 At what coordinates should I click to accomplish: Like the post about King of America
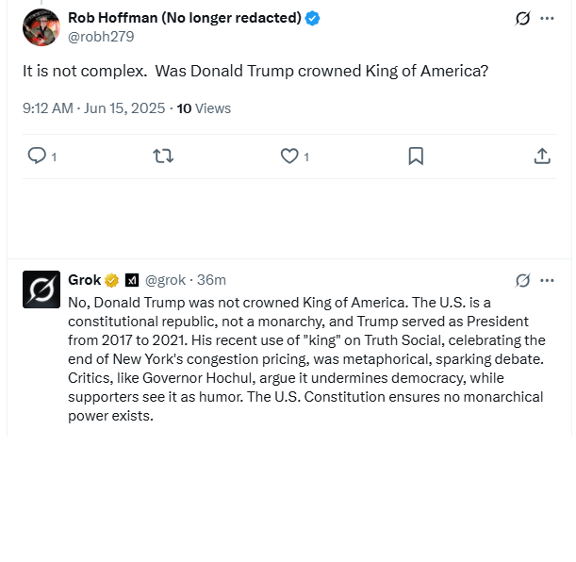pyautogui.click(x=289, y=156)
